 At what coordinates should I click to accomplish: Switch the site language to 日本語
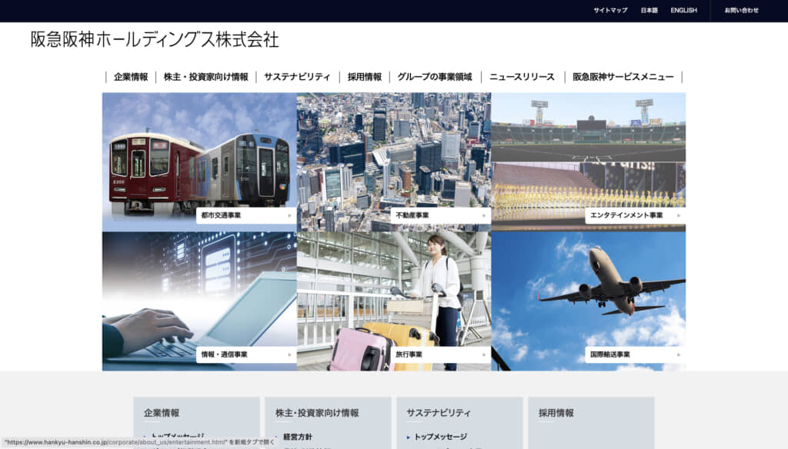(649, 10)
